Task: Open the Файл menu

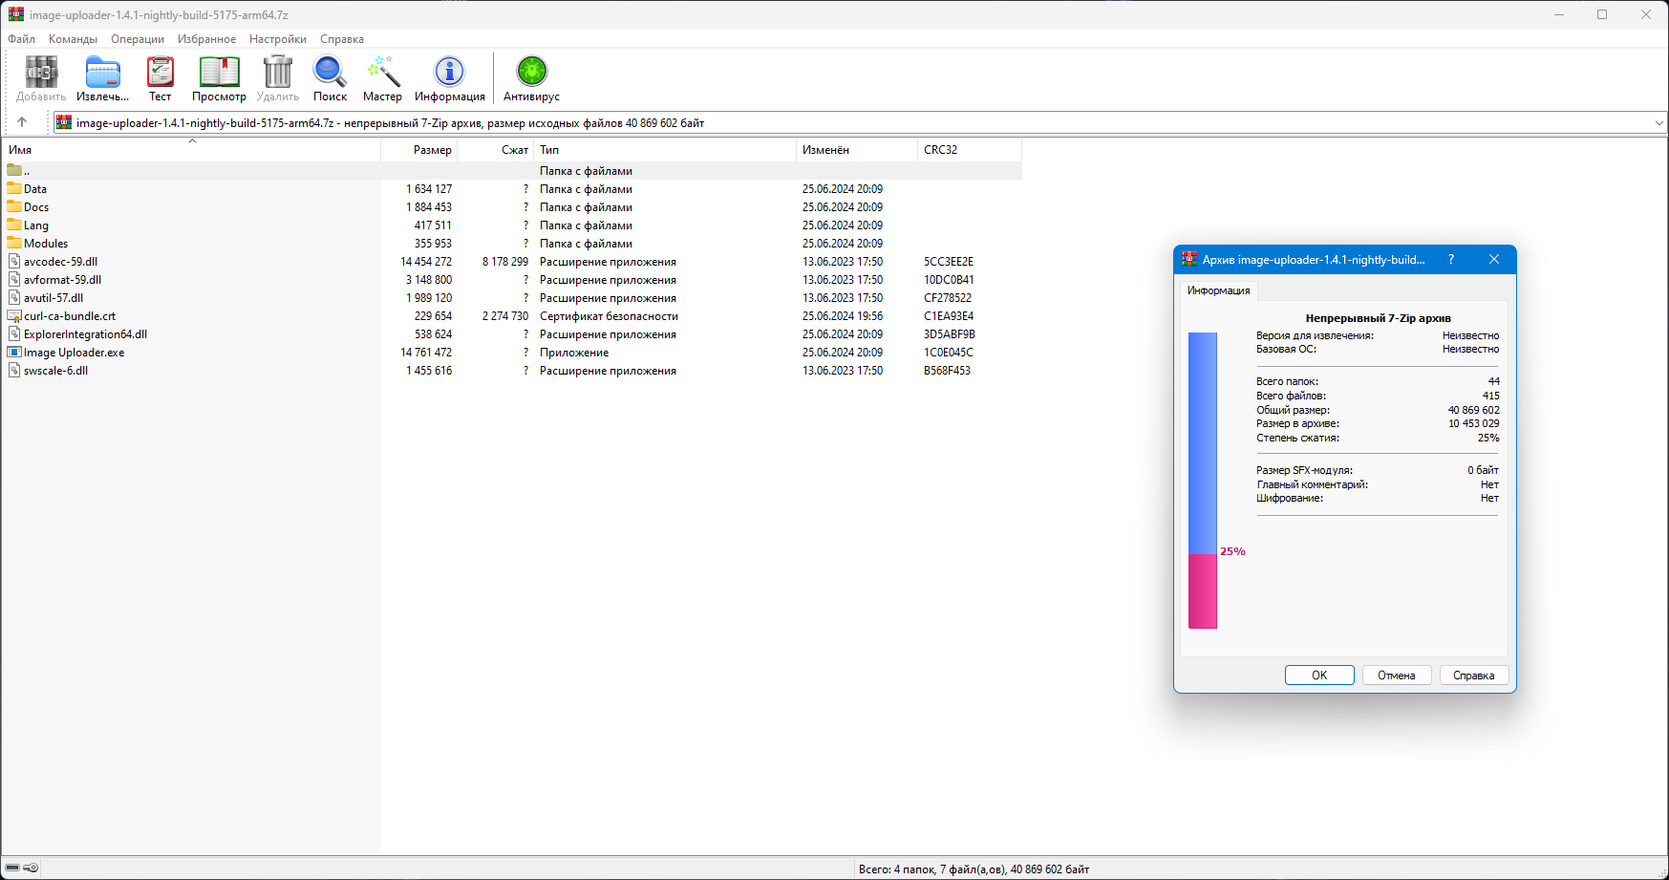Action: [22, 39]
